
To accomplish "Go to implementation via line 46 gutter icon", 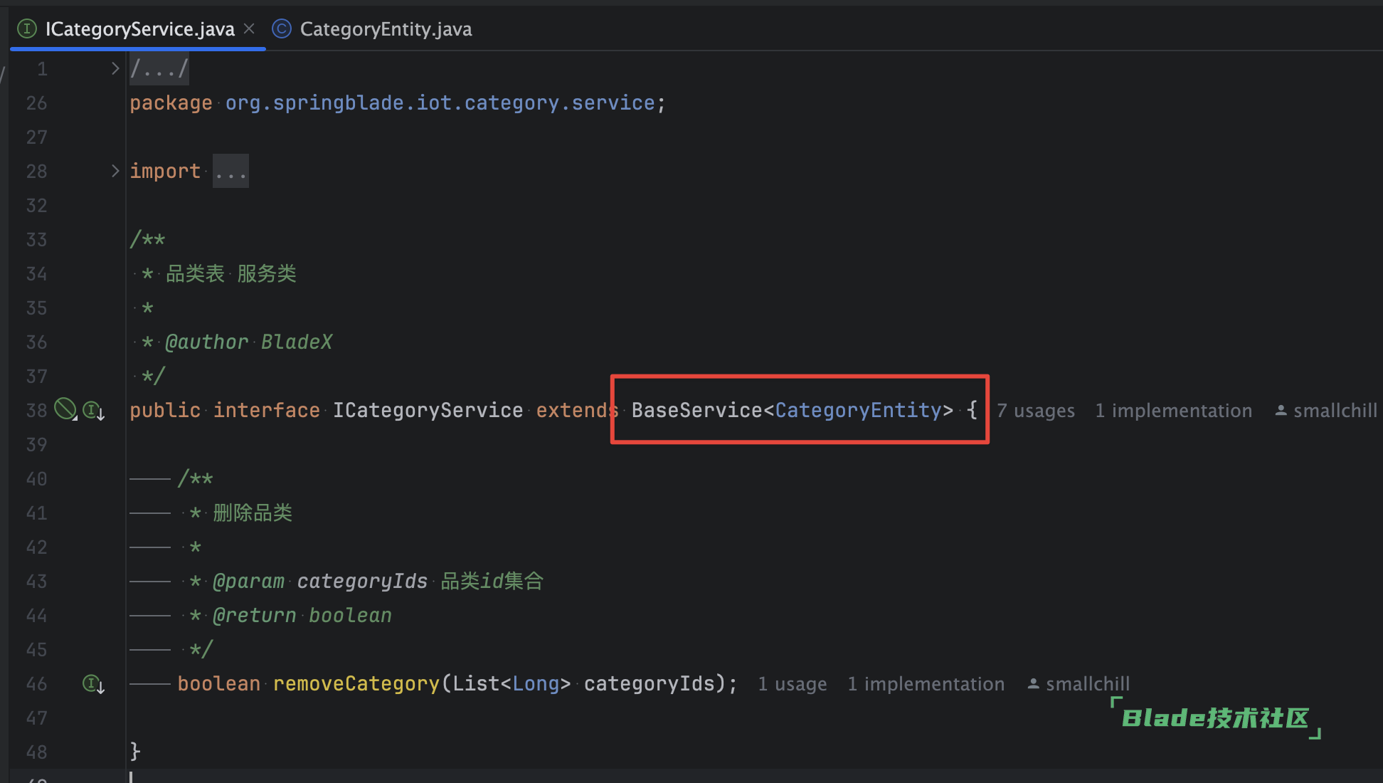I will (x=94, y=684).
